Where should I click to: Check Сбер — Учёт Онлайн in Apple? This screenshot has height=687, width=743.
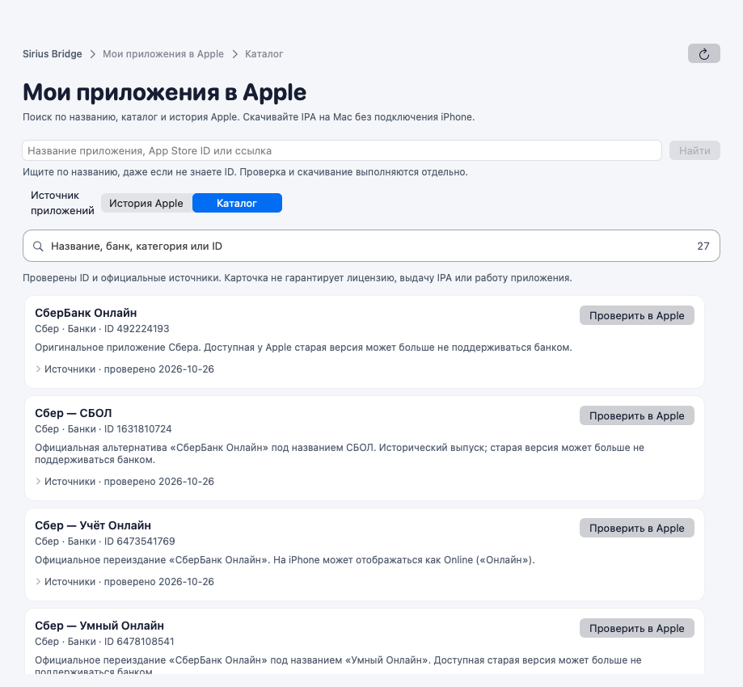point(636,528)
